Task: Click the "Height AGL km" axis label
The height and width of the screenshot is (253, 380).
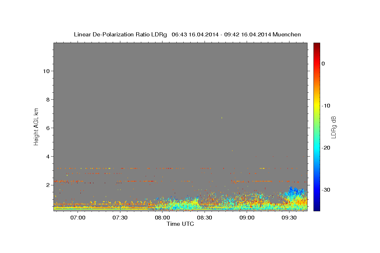Action: (x=36, y=126)
